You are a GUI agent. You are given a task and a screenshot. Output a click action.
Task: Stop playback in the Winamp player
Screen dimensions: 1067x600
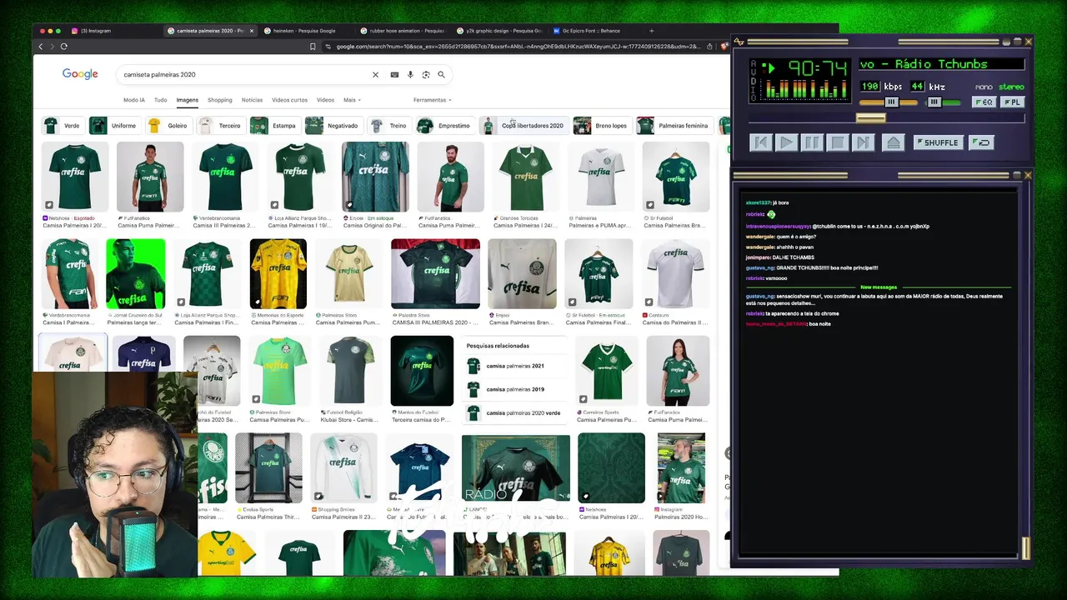coord(838,142)
